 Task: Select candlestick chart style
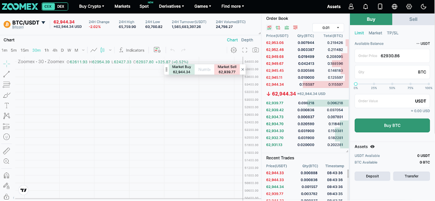pos(102,50)
